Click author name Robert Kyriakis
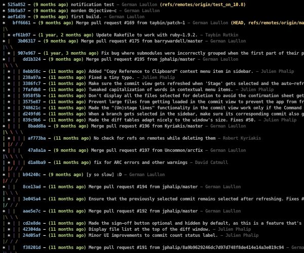Image resolution: width=304 pixels, height=253 pixels. point(242,138)
